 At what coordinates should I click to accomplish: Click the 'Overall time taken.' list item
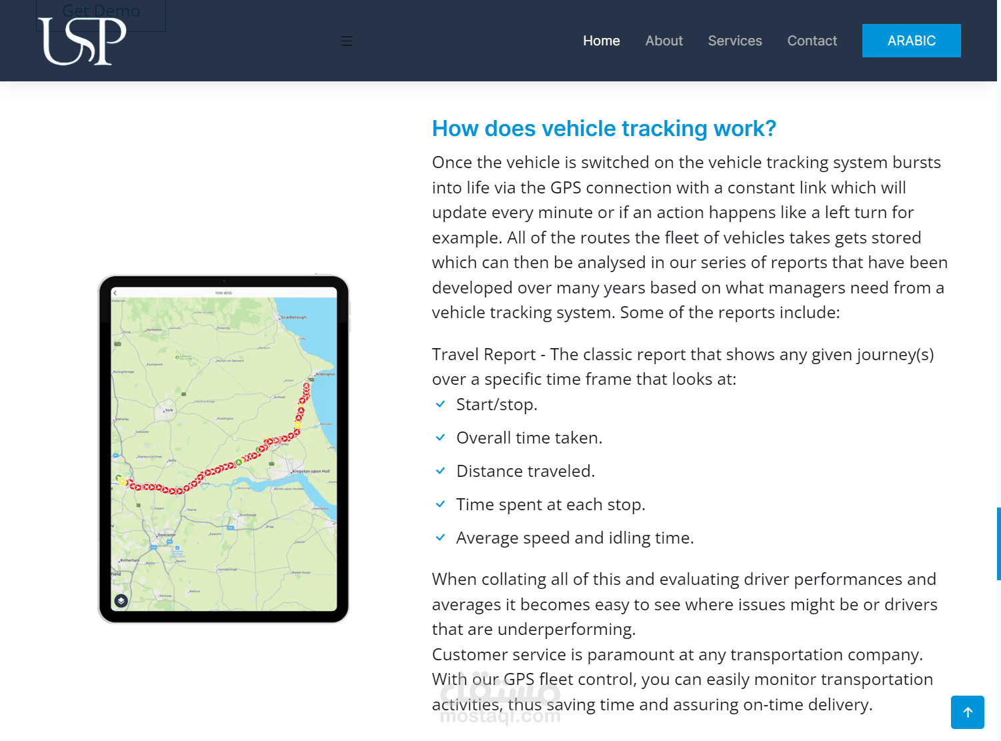[x=529, y=438]
